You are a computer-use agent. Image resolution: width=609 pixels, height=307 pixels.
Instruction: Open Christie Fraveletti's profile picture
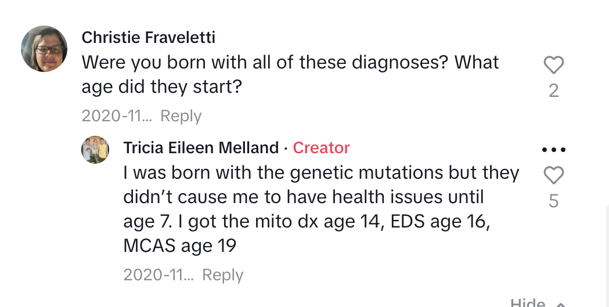[44, 49]
